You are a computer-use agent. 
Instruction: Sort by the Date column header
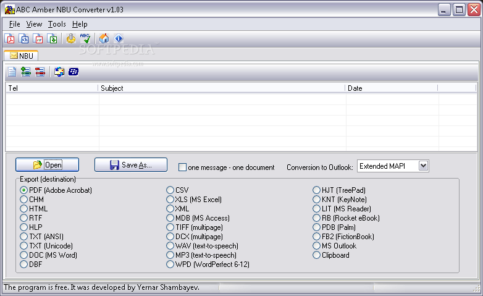(392, 88)
